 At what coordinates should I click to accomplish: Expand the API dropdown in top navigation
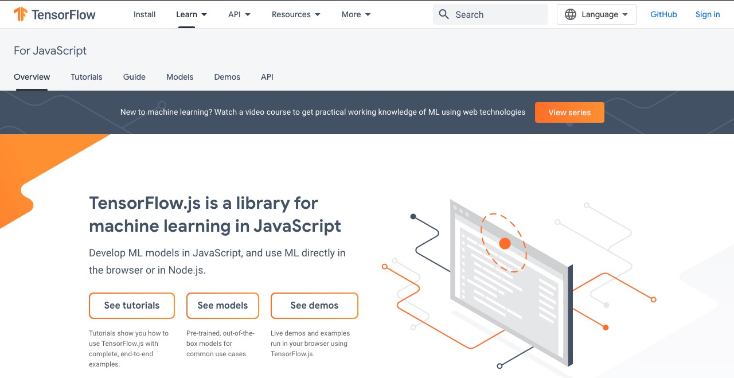click(239, 14)
